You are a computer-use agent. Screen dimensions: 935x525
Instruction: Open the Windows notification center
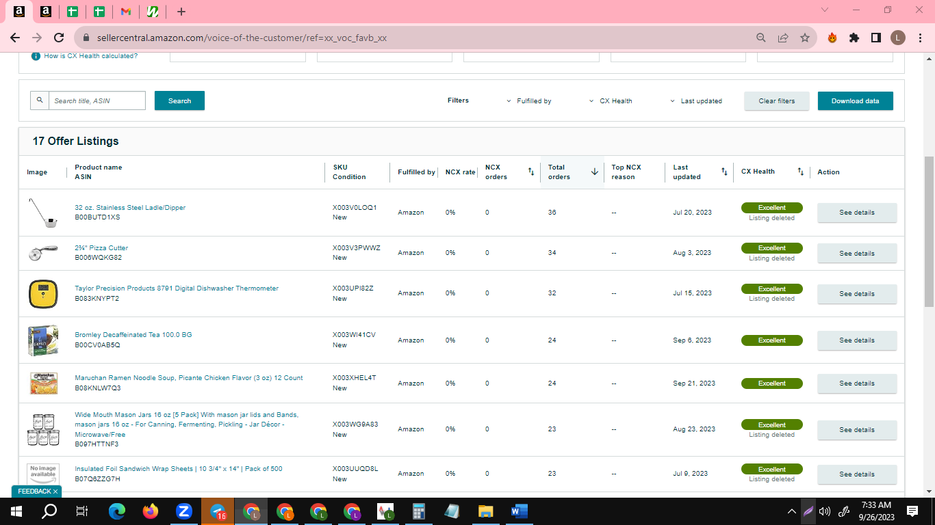click(x=912, y=511)
